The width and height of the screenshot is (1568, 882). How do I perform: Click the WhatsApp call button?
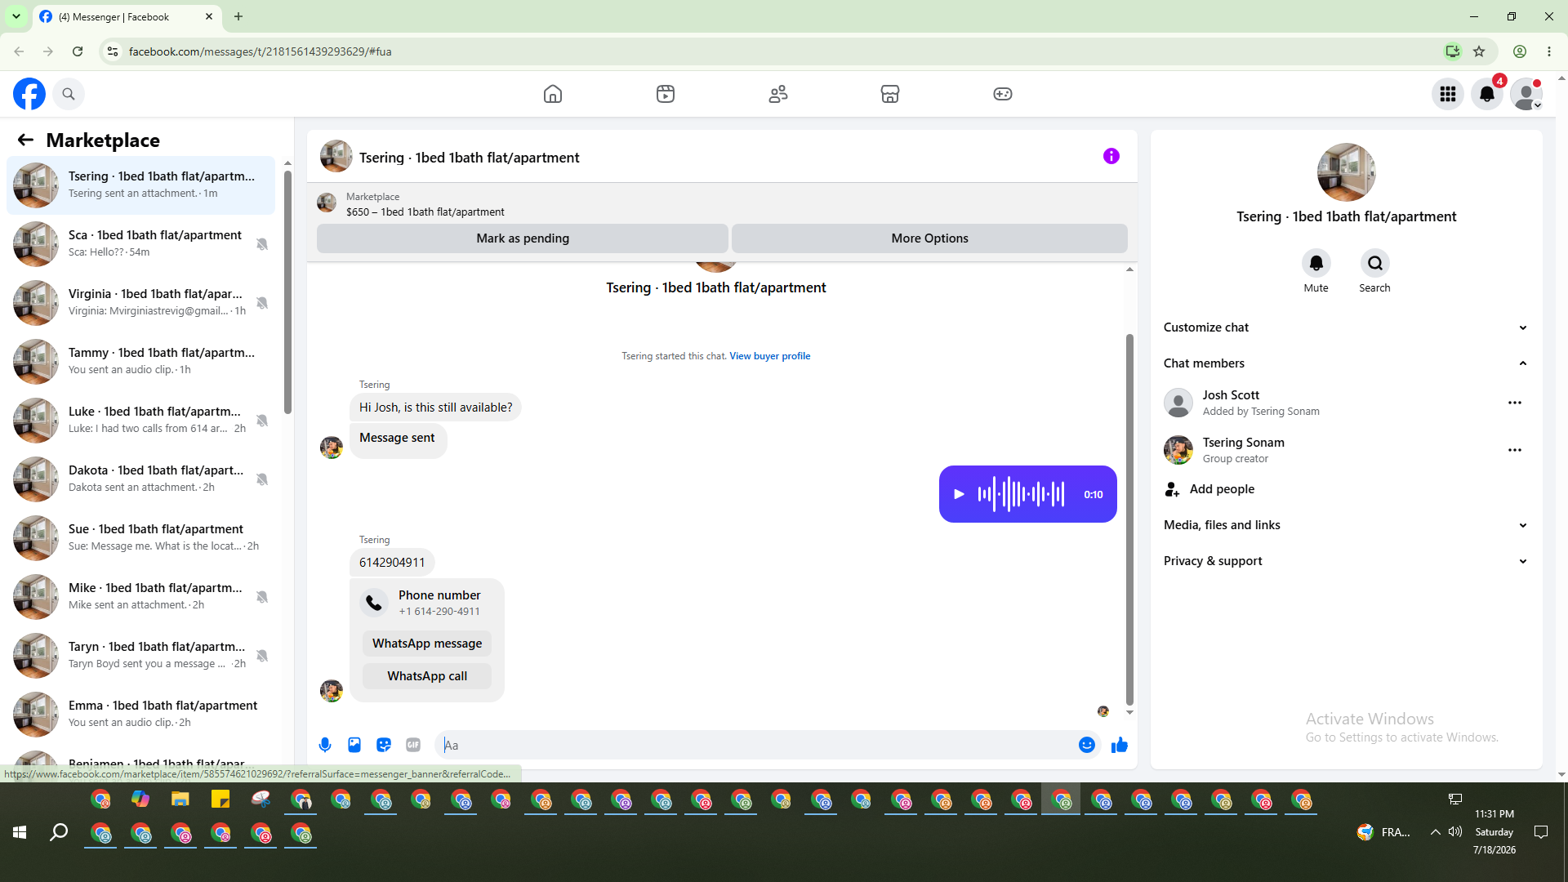point(427,676)
